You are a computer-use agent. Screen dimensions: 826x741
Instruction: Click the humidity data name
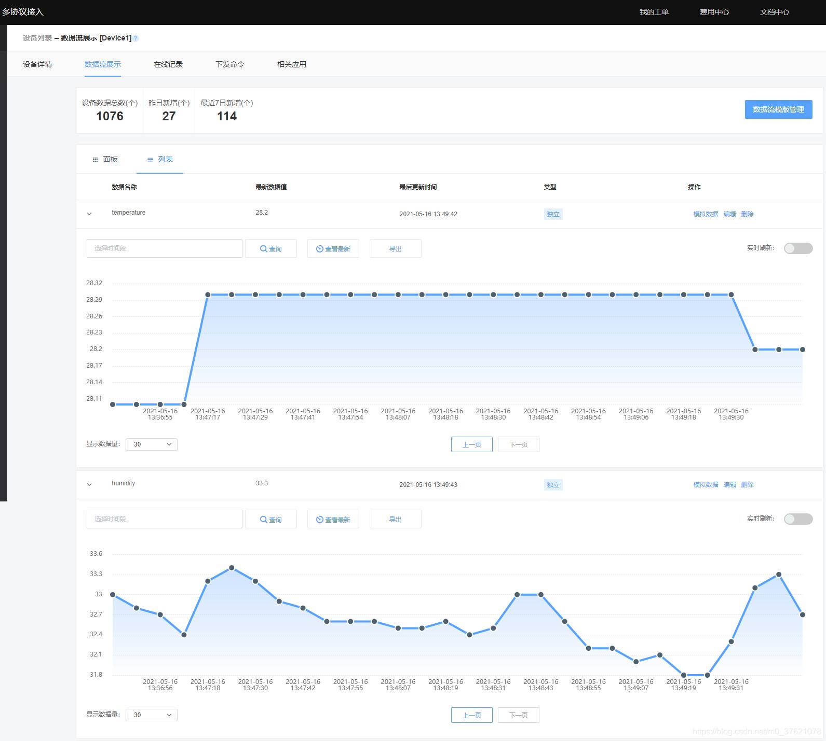[124, 483]
